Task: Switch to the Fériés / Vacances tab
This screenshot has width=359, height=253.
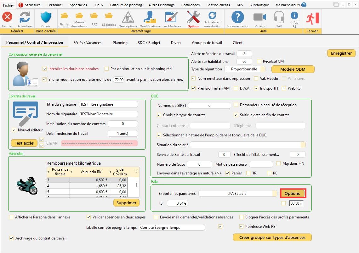Action: (87, 43)
